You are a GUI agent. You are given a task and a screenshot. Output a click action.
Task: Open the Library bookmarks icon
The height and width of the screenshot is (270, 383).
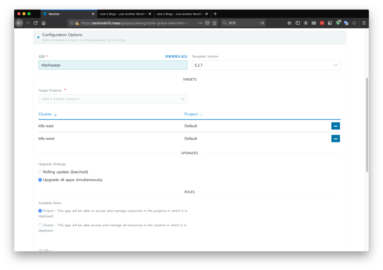290,23
